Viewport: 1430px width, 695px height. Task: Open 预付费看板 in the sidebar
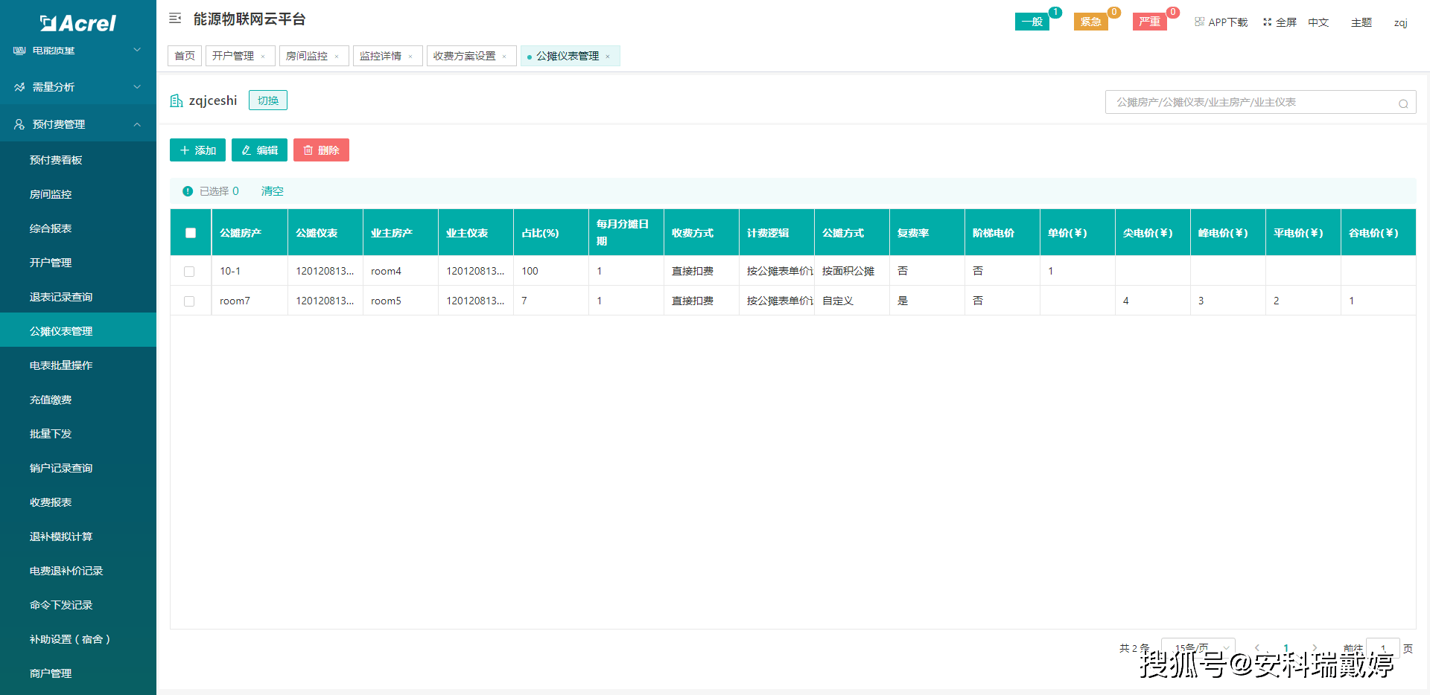point(78,160)
